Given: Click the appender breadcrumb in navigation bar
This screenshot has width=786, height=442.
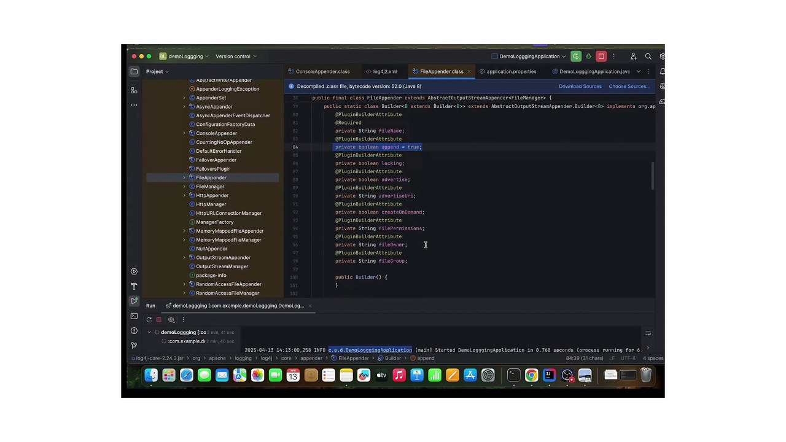Looking at the screenshot, I should coord(311,359).
